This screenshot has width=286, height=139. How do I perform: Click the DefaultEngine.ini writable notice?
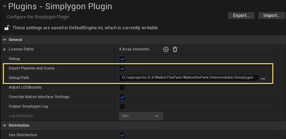[86, 28]
